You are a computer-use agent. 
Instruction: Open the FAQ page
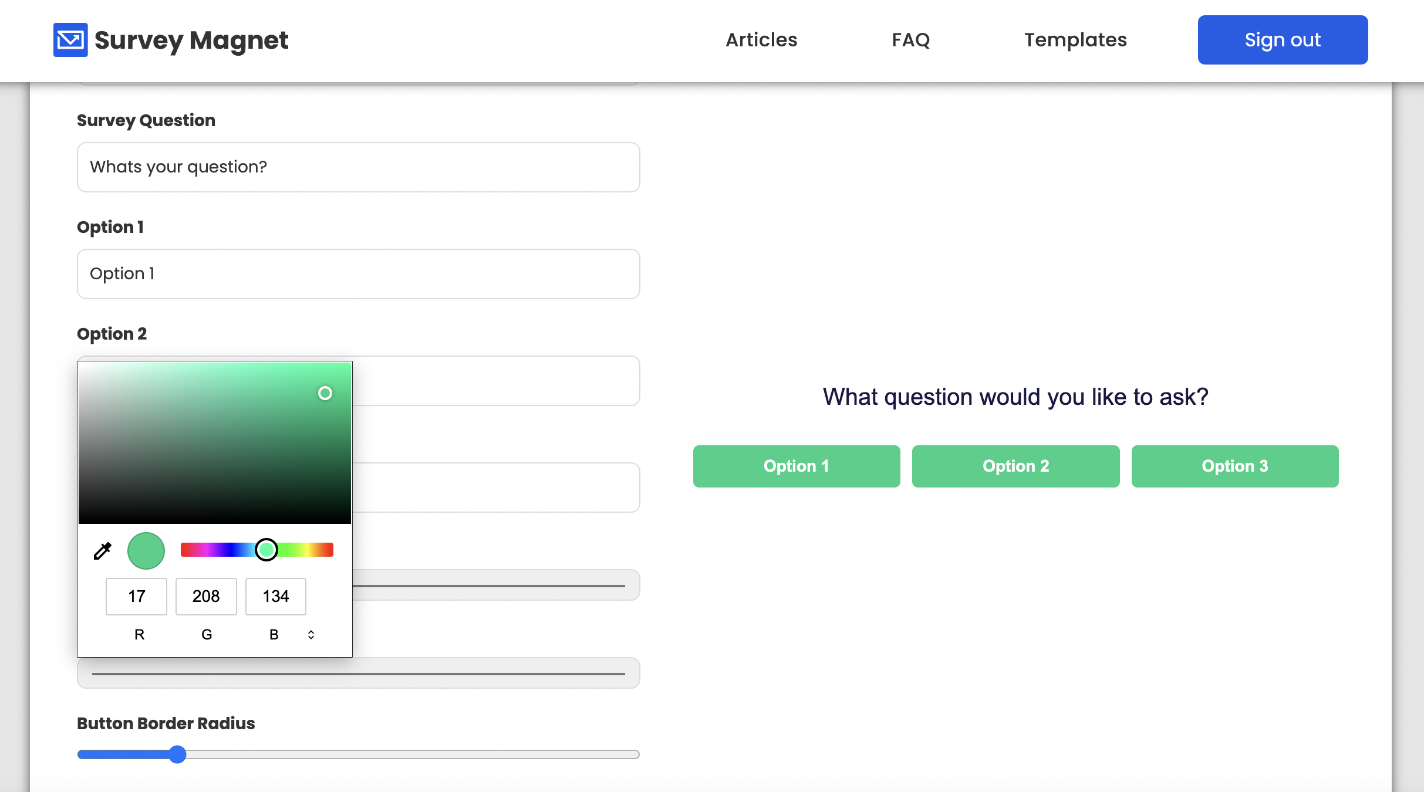(911, 40)
